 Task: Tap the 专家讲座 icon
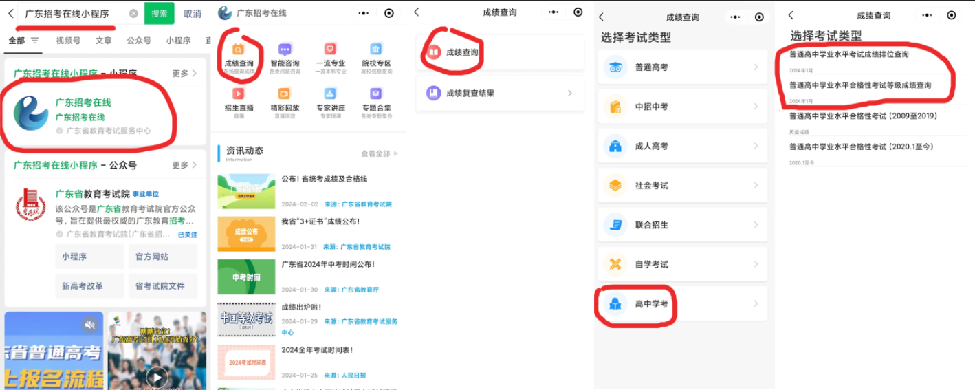330,94
